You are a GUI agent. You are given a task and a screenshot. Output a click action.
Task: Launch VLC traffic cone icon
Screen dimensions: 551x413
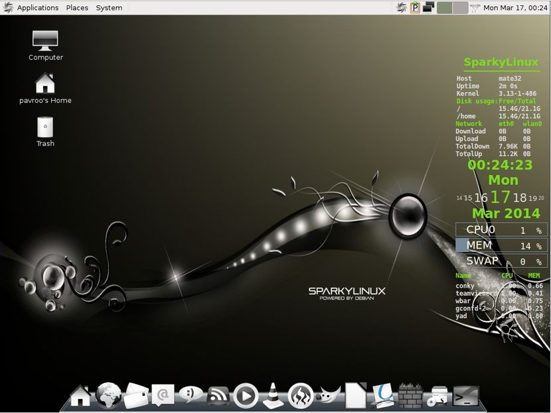273,396
